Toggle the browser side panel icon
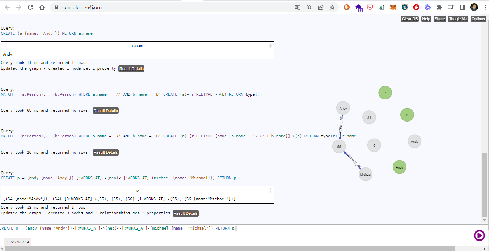 tap(462, 7)
